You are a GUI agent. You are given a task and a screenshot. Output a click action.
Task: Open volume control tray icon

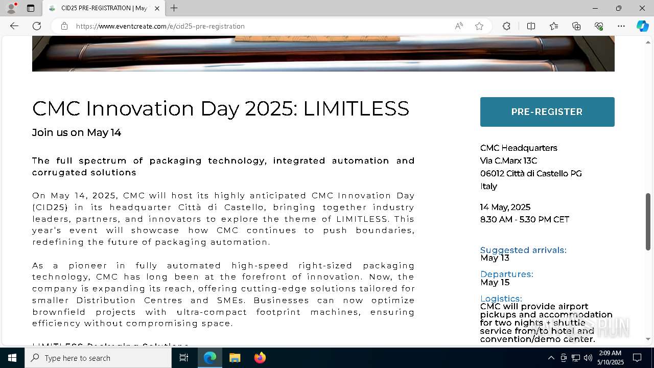point(588,358)
